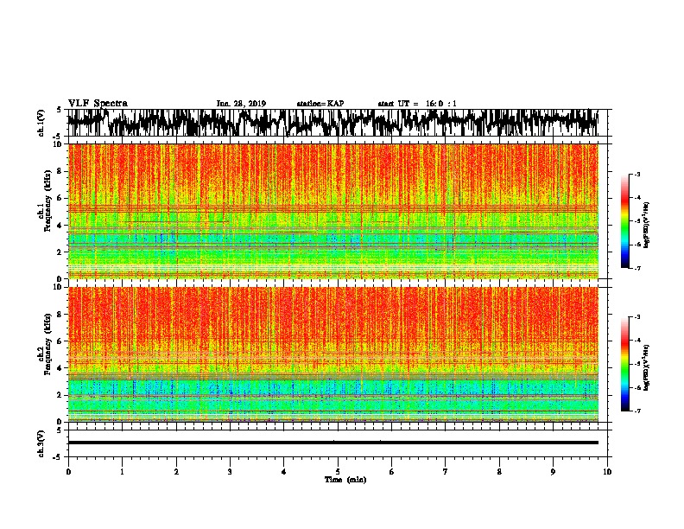
Task: Click the "VLF Spectra" plot title
Action: [98, 104]
